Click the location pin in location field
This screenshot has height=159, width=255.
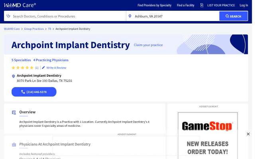tap(130, 16)
